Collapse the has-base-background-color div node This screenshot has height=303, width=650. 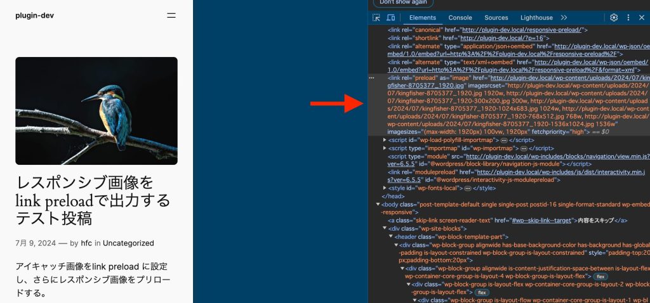pos(396,245)
